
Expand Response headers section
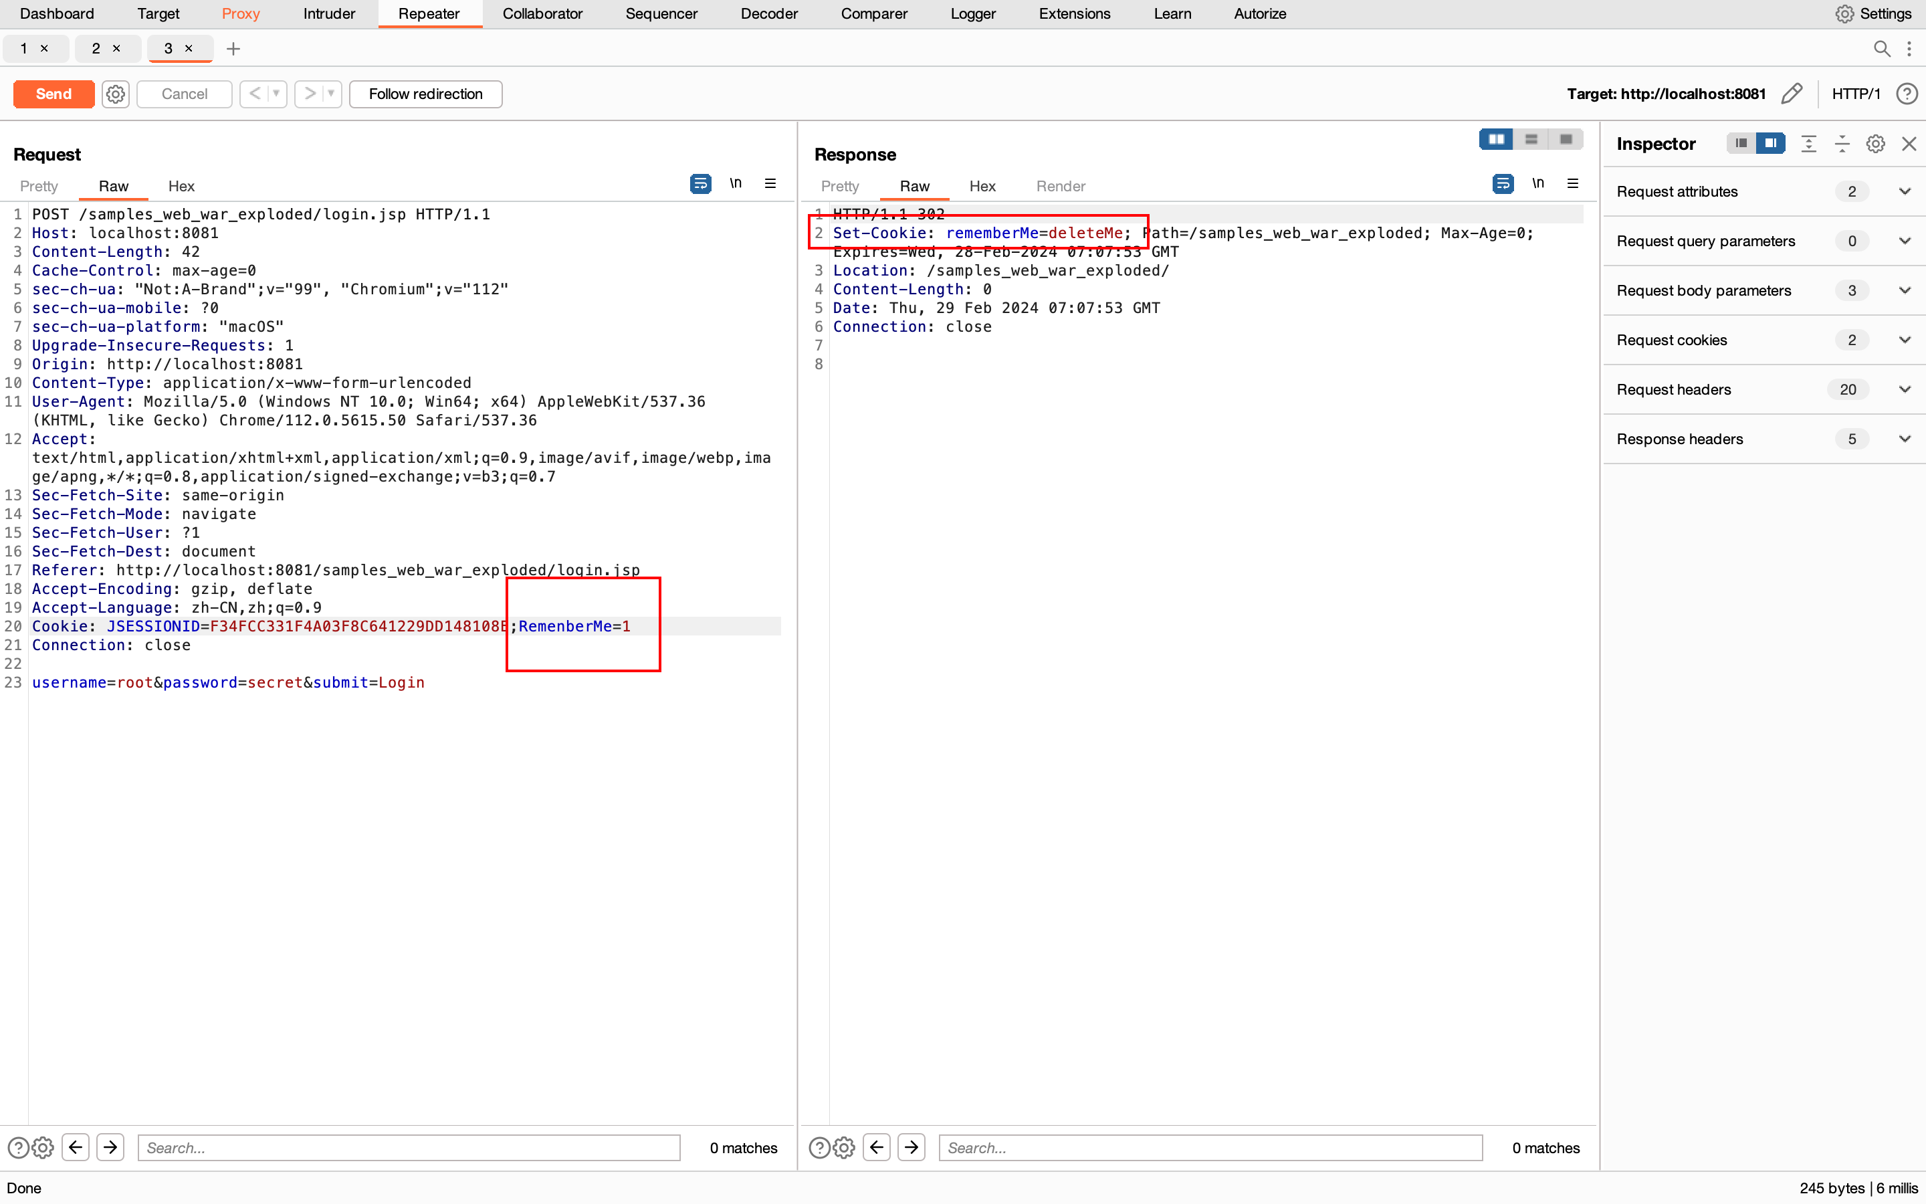point(1764,439)
